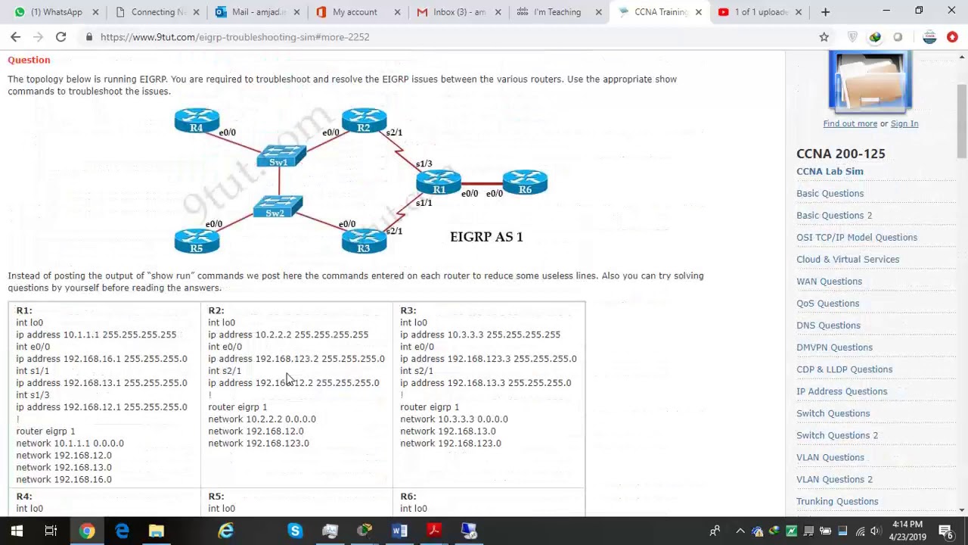The width and height of the screenshot is (968, 545).
Task: Open the Switch Questions 2 link
Action: pos(837,434)
